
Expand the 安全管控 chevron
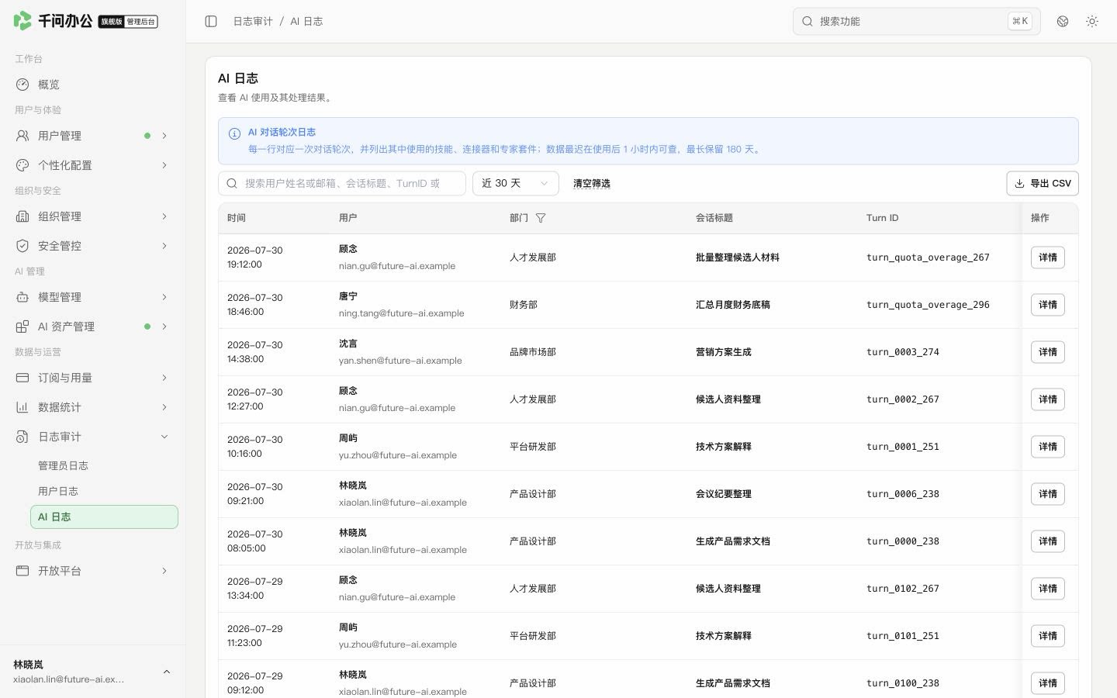(164, 246)
